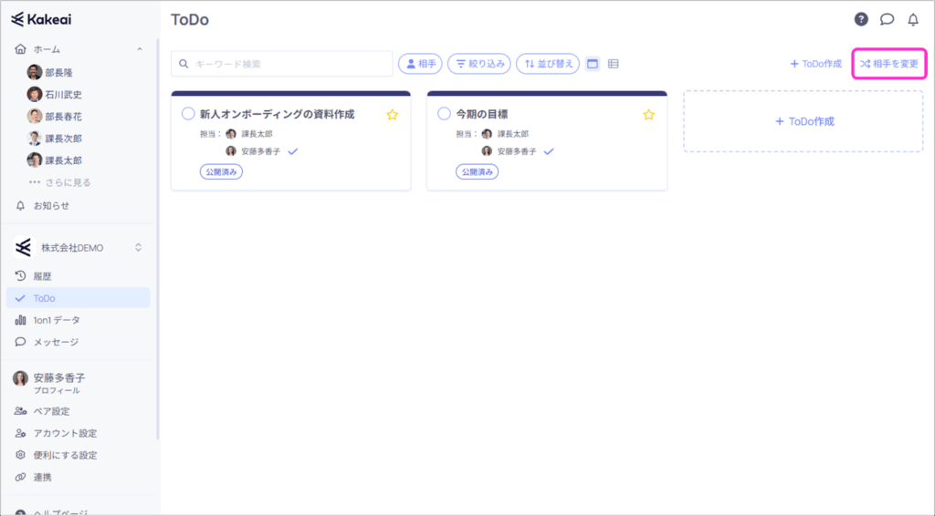Check off the 今期の目標 ToDo circle
Screen dimensions: 935x516
tap(444, 114)
